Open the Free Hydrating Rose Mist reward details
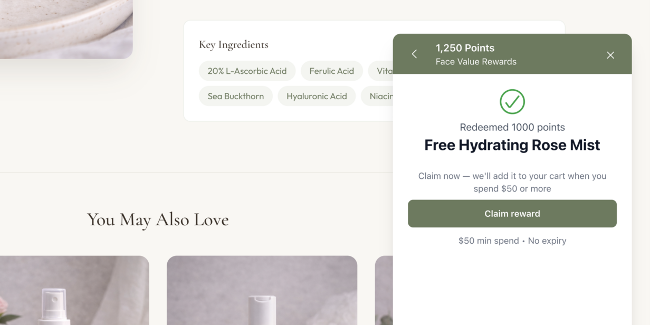650x325 pixels. coord(512,145)
